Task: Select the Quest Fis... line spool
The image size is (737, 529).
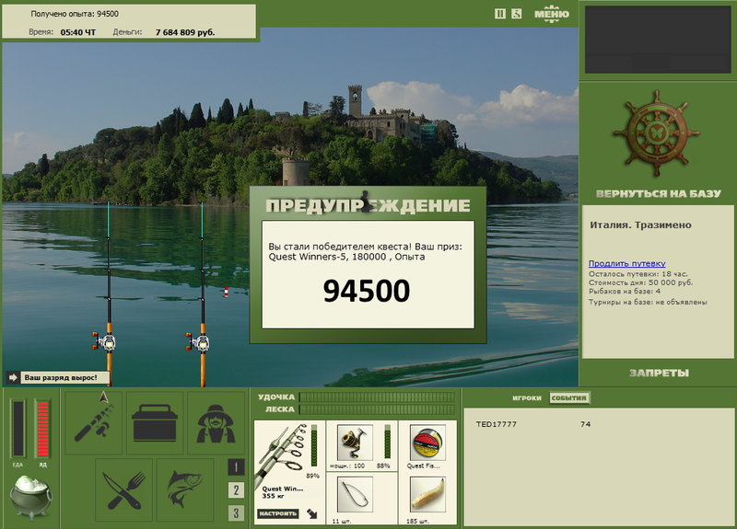Action: point(427,443)
